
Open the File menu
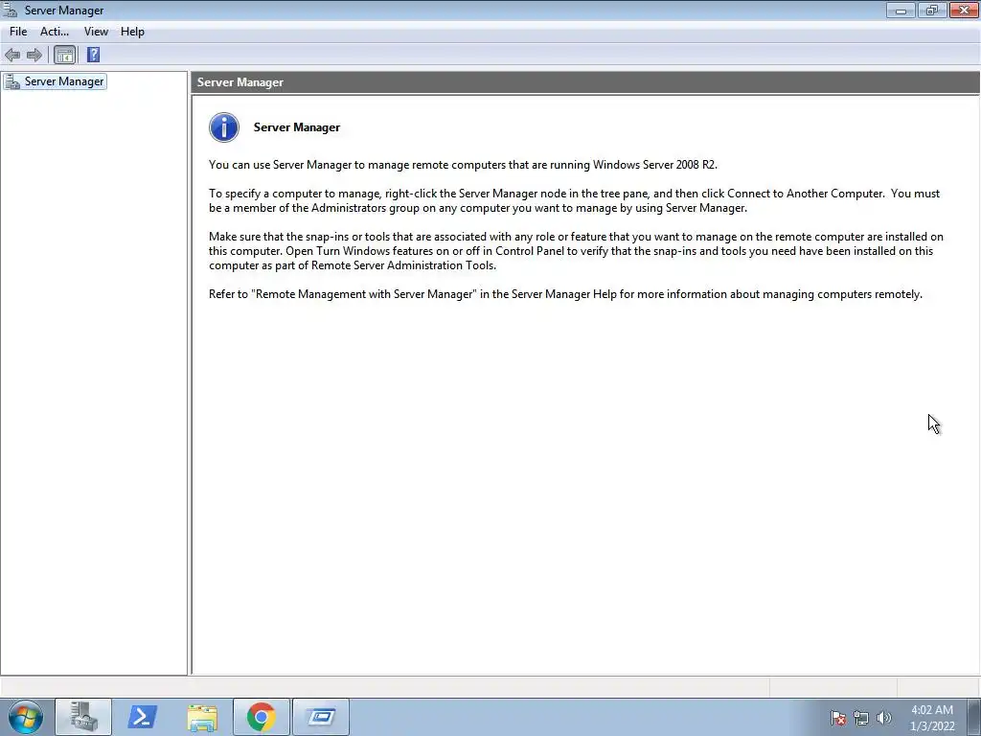18,32
